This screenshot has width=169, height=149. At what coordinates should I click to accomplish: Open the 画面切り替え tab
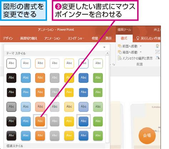[29, 38]
